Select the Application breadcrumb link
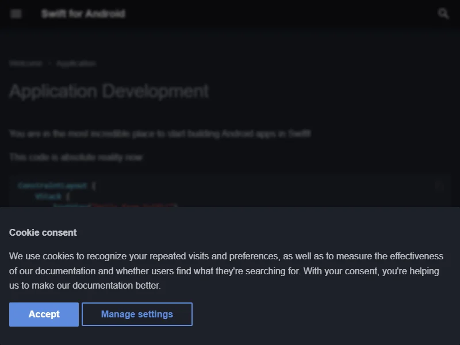The image size is (460, 345). [x=76, y=64]
